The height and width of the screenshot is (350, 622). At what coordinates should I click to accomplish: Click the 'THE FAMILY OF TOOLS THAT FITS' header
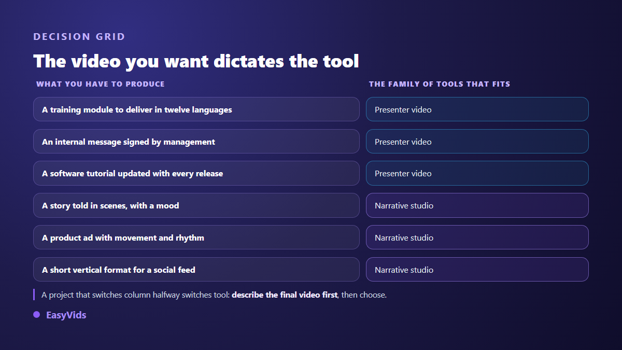tap(440, 84)
